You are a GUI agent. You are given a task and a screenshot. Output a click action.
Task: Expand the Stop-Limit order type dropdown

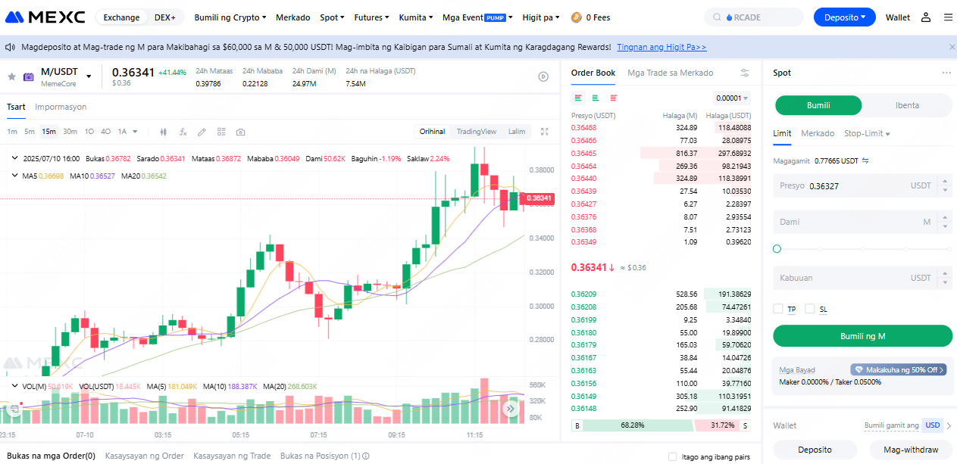(867, 133)
